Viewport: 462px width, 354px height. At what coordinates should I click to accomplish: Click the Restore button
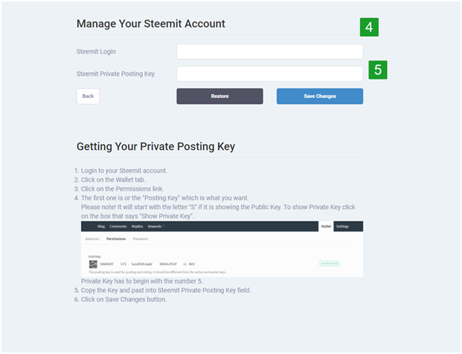220,96
